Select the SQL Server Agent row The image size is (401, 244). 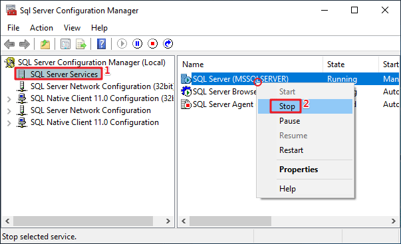pyautogui.click(x=223, y=104)
